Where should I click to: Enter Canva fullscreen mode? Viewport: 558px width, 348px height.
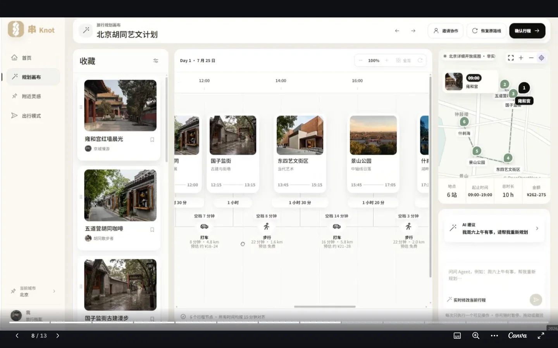(x=541, y=336)
